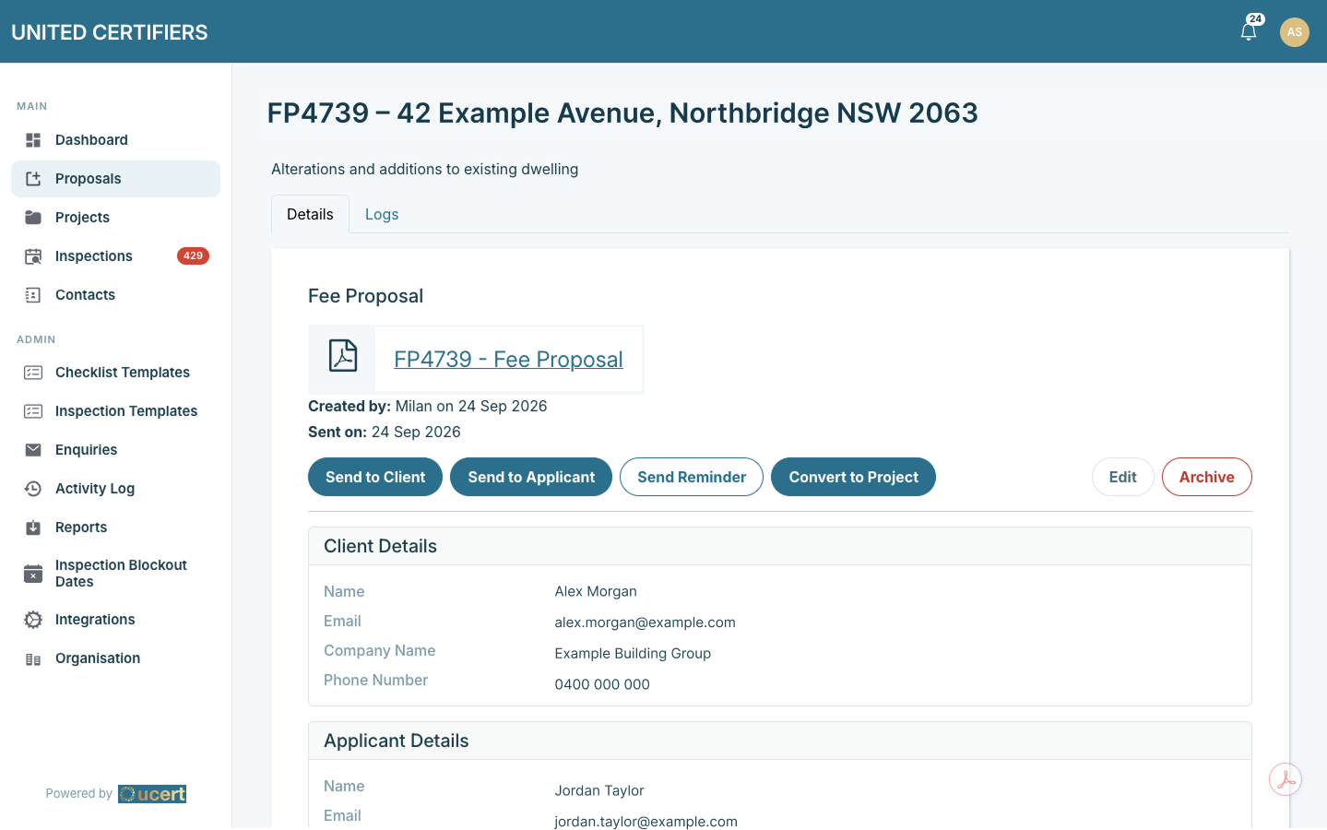Open Reports in the admin menu
Screen dimensions: 1327x830
[115, 528]
